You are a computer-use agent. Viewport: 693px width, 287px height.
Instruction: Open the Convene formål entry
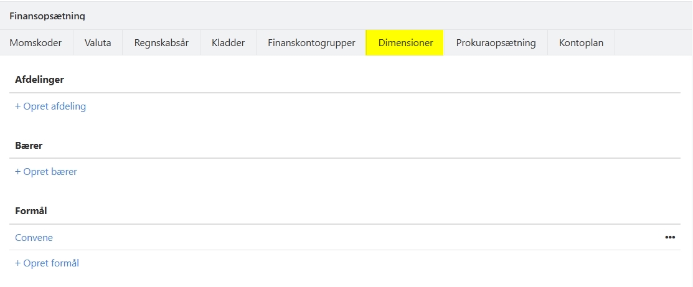[x=34, y=238]
